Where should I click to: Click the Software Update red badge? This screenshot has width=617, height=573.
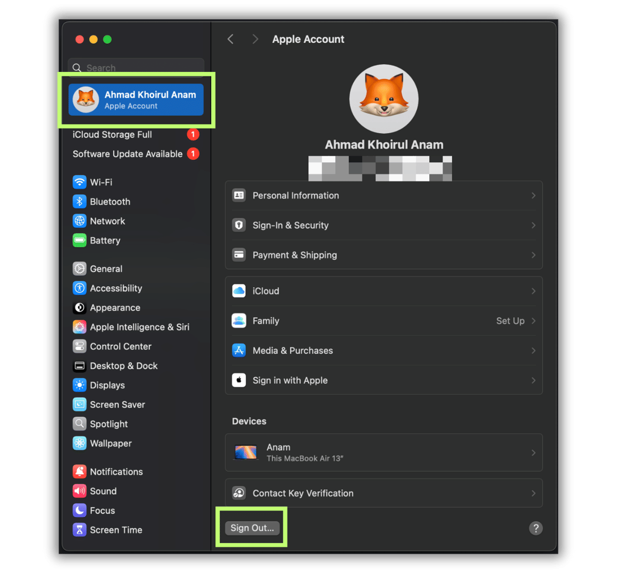pos(193,154)
